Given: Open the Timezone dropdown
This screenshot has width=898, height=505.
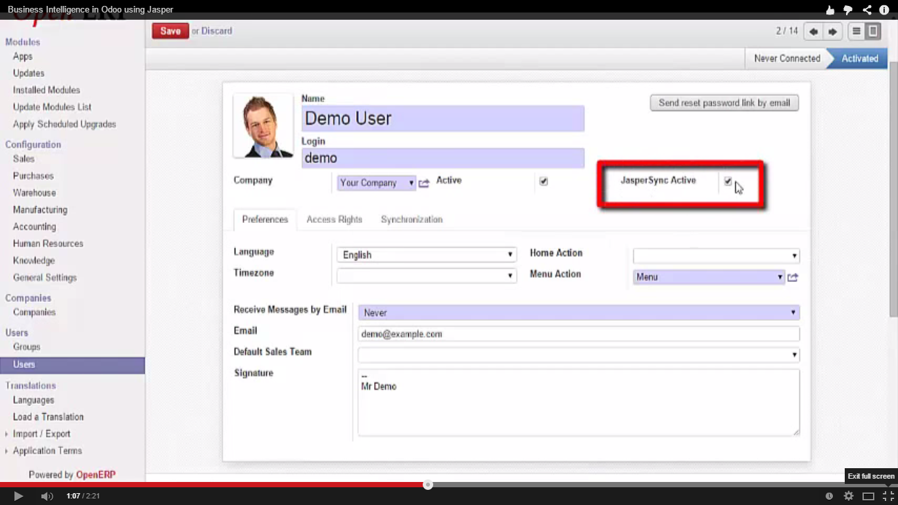Looking at the screenshot, I should click(427, 276).
